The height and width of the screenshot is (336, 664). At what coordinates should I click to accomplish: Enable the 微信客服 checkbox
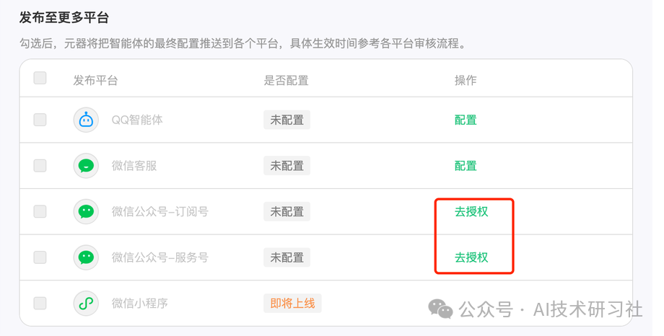click(40, 166)
